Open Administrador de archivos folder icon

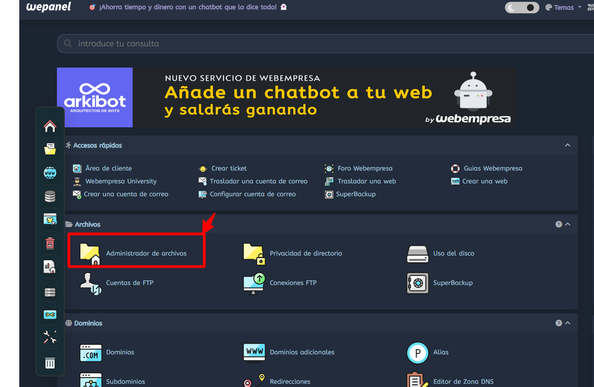[90, 254]
